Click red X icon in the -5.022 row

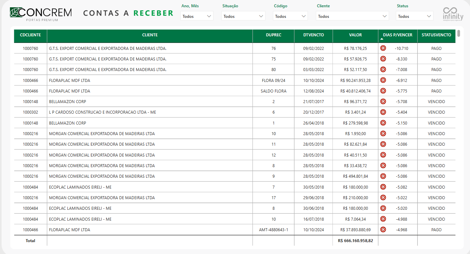tap(383, 198)
